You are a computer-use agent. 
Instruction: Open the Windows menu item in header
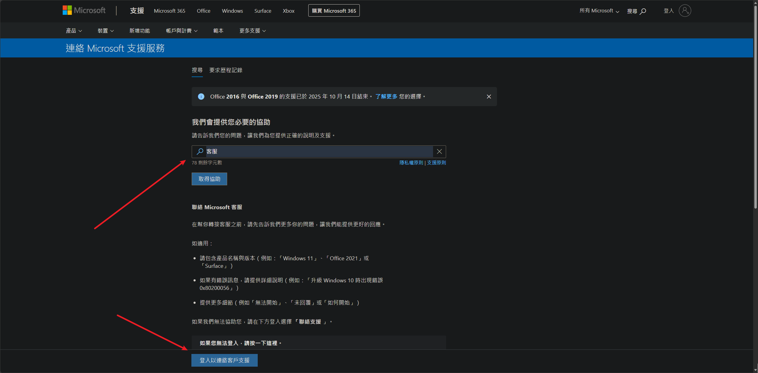pos(232,11)
